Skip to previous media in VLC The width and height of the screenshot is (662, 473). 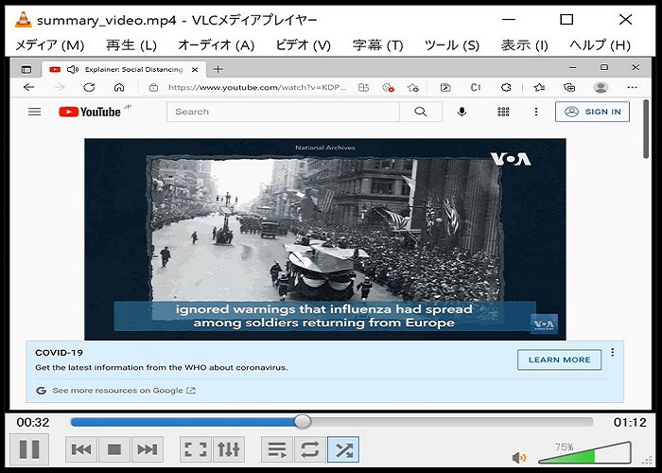[x=81, y=449]
